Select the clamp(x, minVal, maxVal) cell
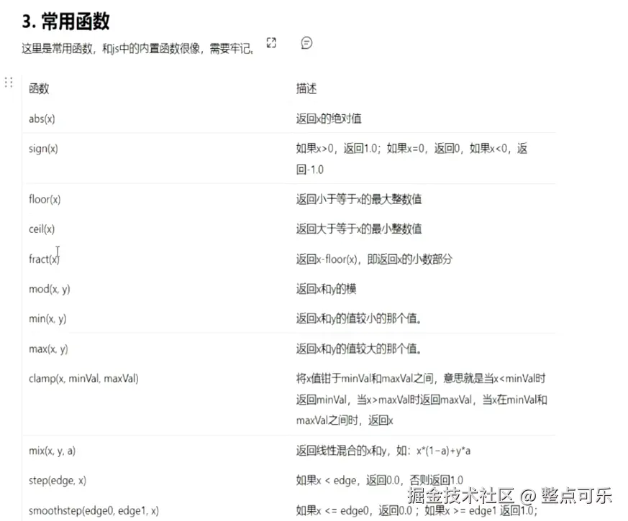Viewport: 628px width, 521px height. [83, 379]
